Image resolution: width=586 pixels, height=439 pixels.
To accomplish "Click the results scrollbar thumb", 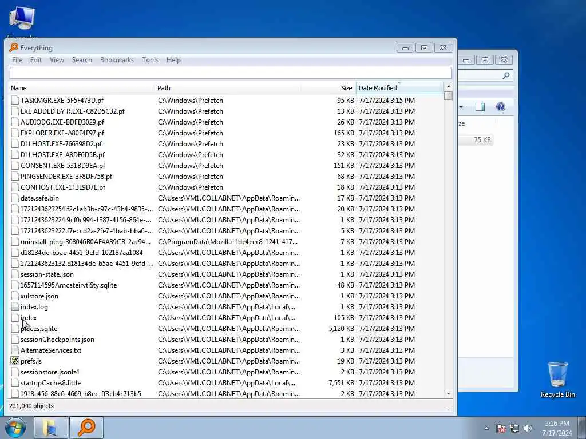I will pos(449,95).
